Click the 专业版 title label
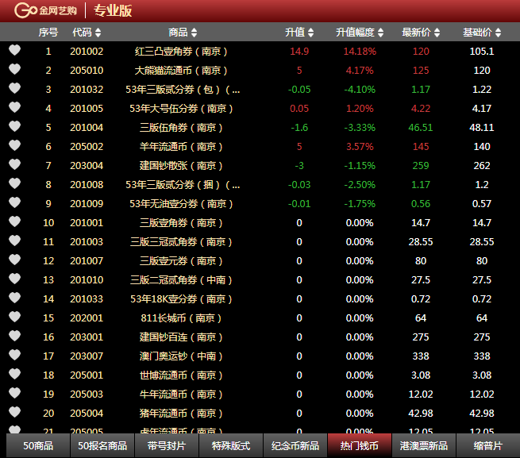Screen dimensions: 520x458 click(x=113, y=11)
